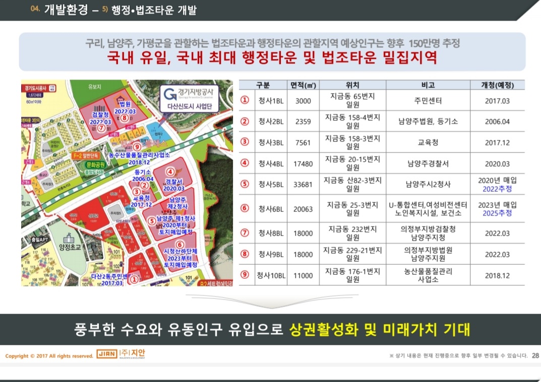Click the blue 2022추정 text
The image size is (541, 382).
(x=497, y=189)
